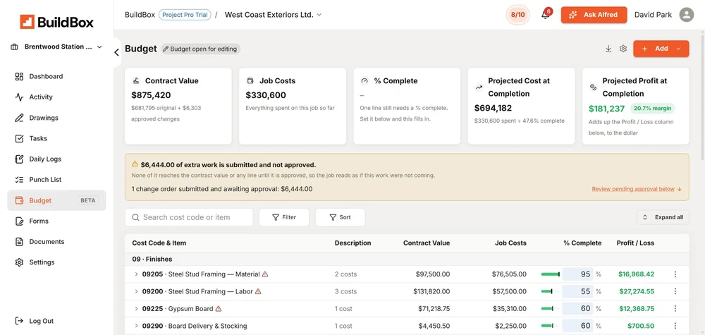The height and width of the screenshot is (335, 705).
Task: Expand row 09290 Board Delivery & Stocking
Action: (136, 326)
